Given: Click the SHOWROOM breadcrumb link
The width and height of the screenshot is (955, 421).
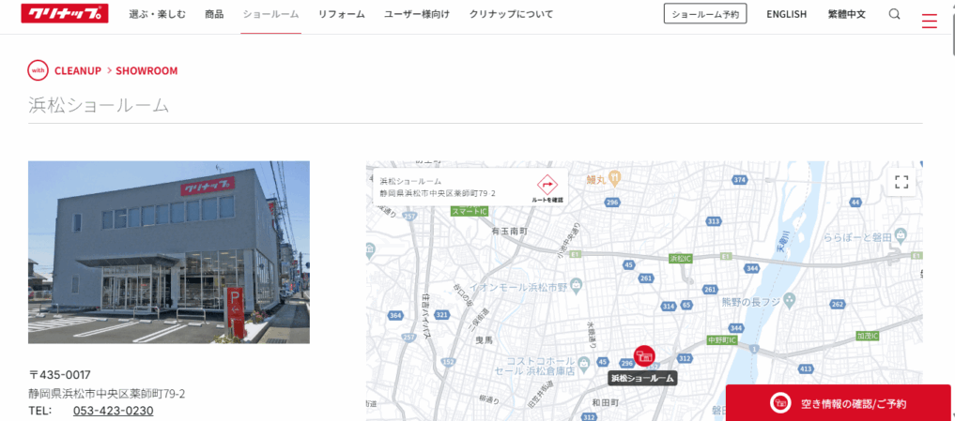Looking at the screenshot, I should pyautogui.click(x=146, y=70).
